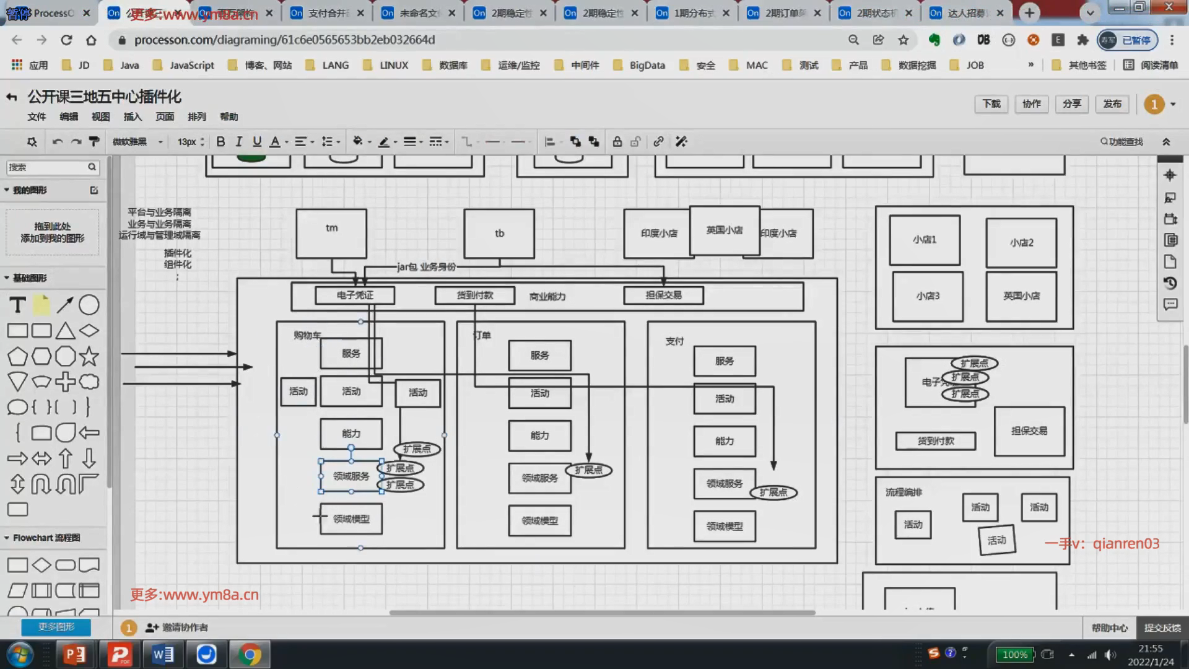Open the comments panel icon
Viewport: 1189px width, 669px height.
(x=1170, y=305)
